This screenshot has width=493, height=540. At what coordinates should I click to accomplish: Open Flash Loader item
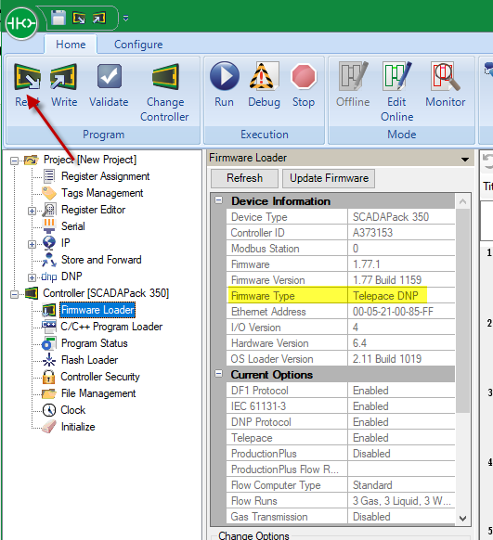tap(89, 360)
